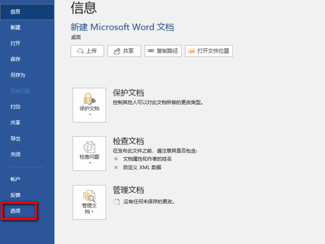Choose 打开 from the sidebar menu
Screen dimensions: 325x244
(x=27, y=43)
